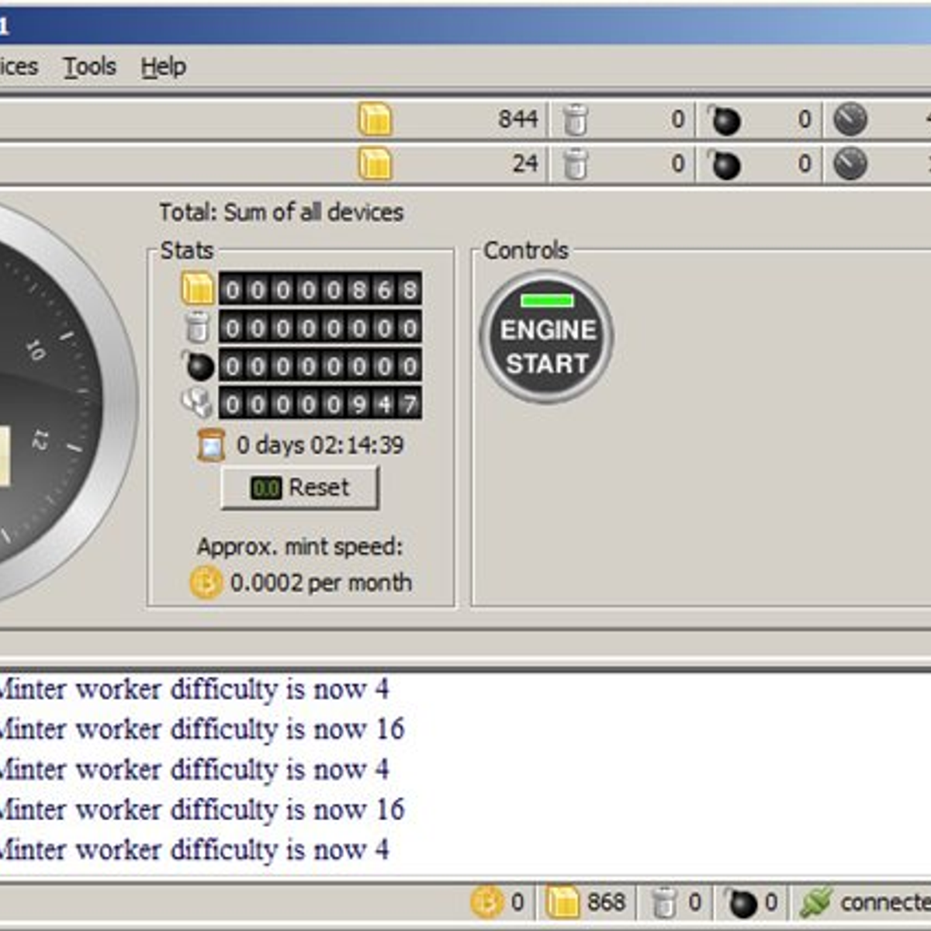Screen dimensions: 931x931
Task: Click the cubes icon next to the 947 counter
Action: (197, 403)
